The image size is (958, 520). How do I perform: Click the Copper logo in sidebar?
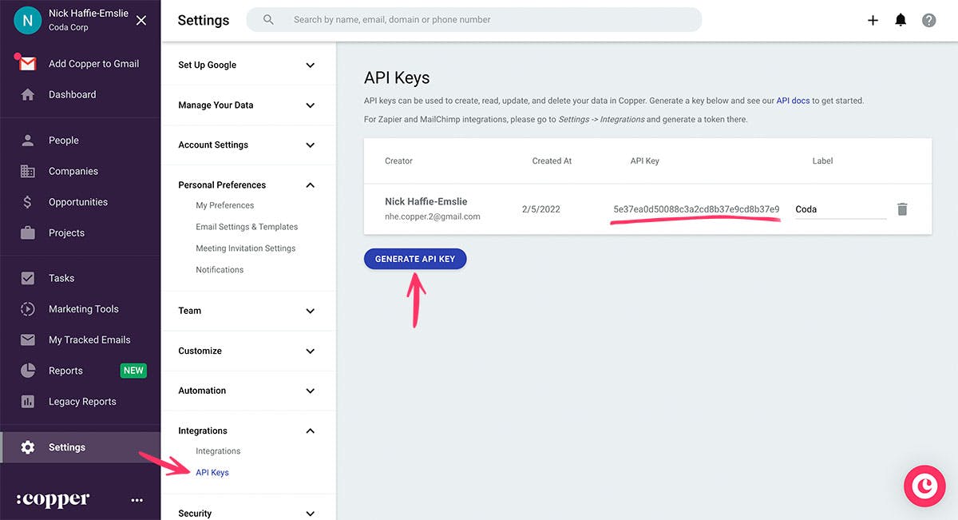point(53,499)
